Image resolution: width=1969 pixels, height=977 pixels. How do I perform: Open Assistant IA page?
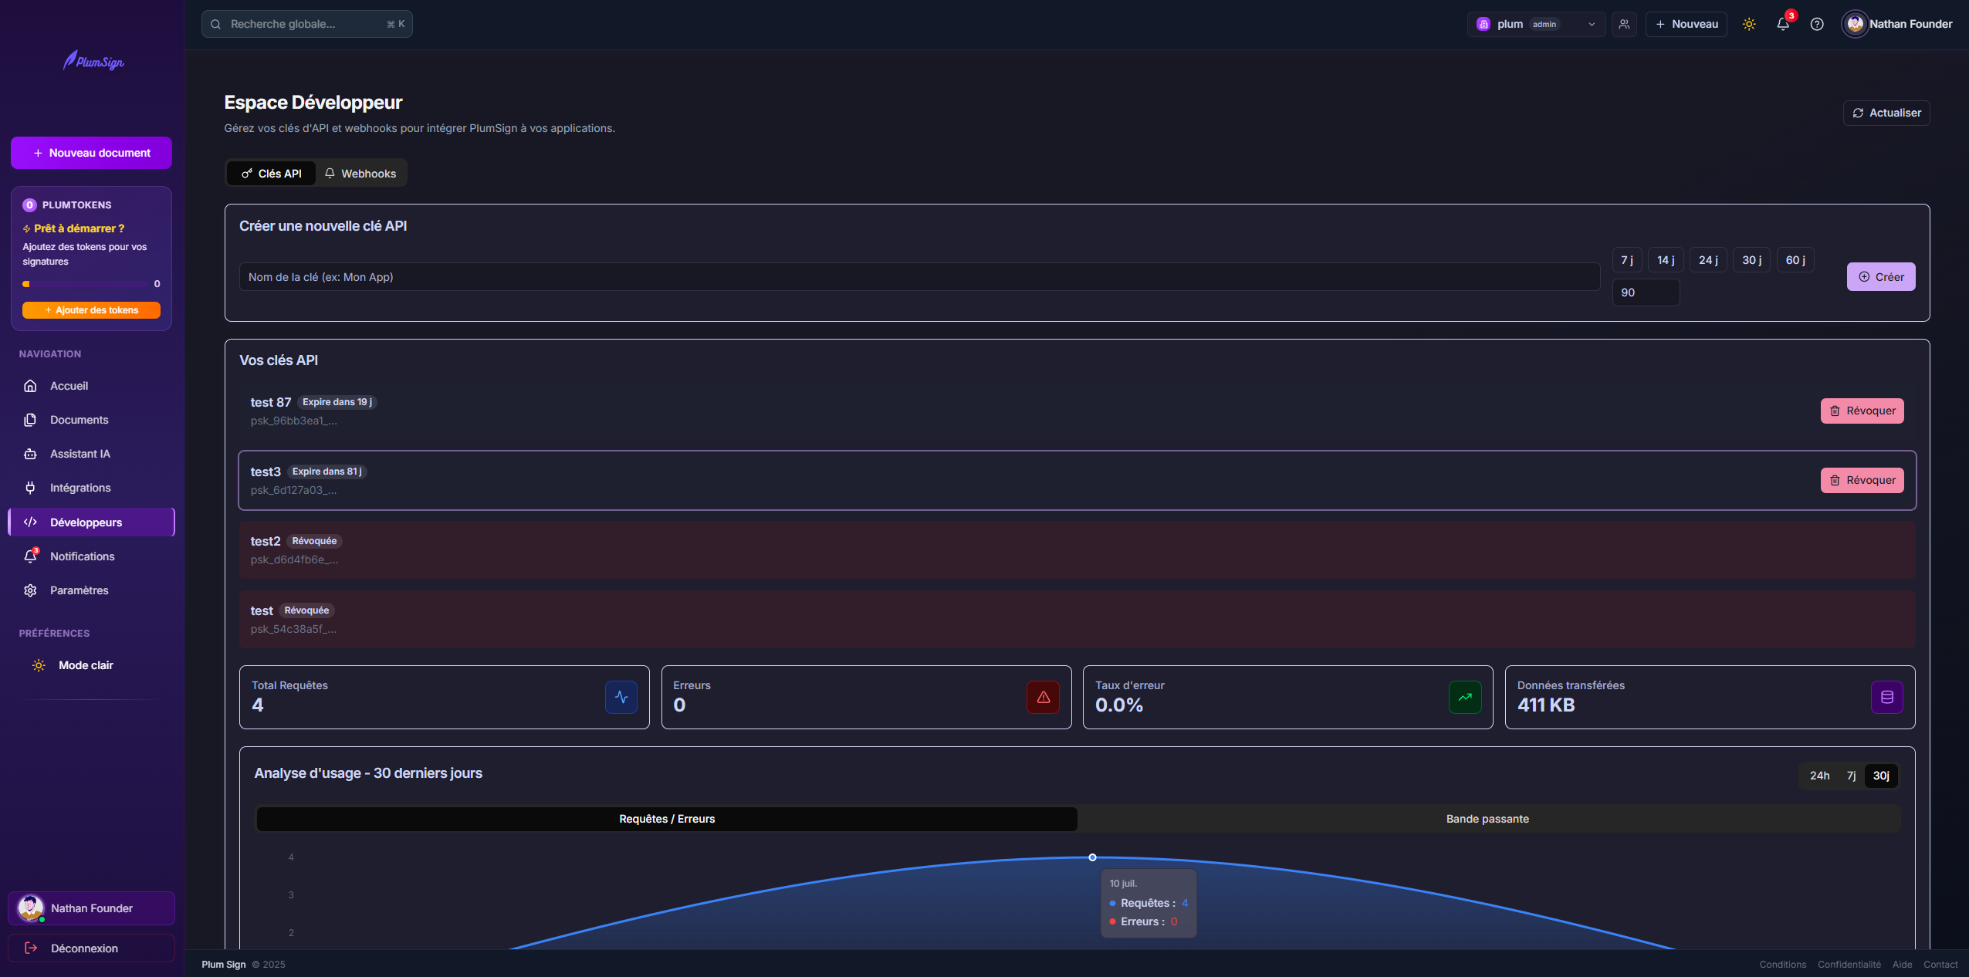point(91,454)
